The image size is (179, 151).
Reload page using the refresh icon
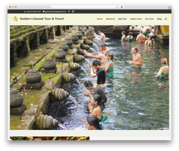point(116,7)
